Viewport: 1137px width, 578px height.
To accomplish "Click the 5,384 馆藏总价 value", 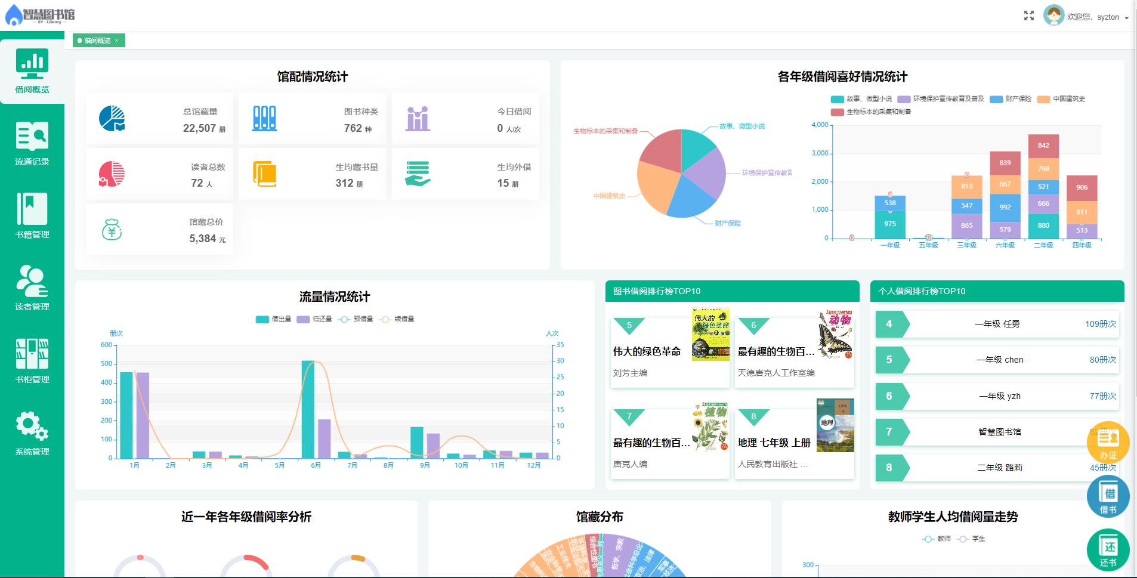I will (x=203, y=239).
